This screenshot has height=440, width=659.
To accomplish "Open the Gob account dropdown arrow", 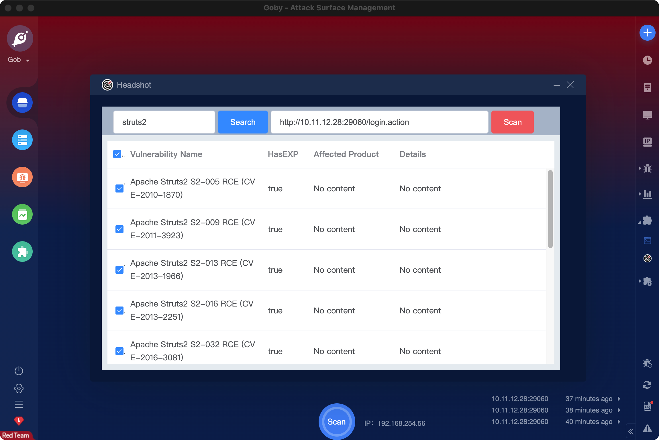I will (x=28, y=60).
